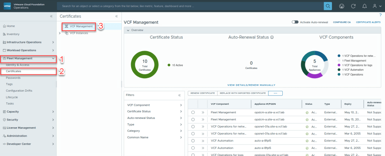This screenshot has width=385, height=156.
Task: Click the Administration icon
Action: [x=4, y=136]
